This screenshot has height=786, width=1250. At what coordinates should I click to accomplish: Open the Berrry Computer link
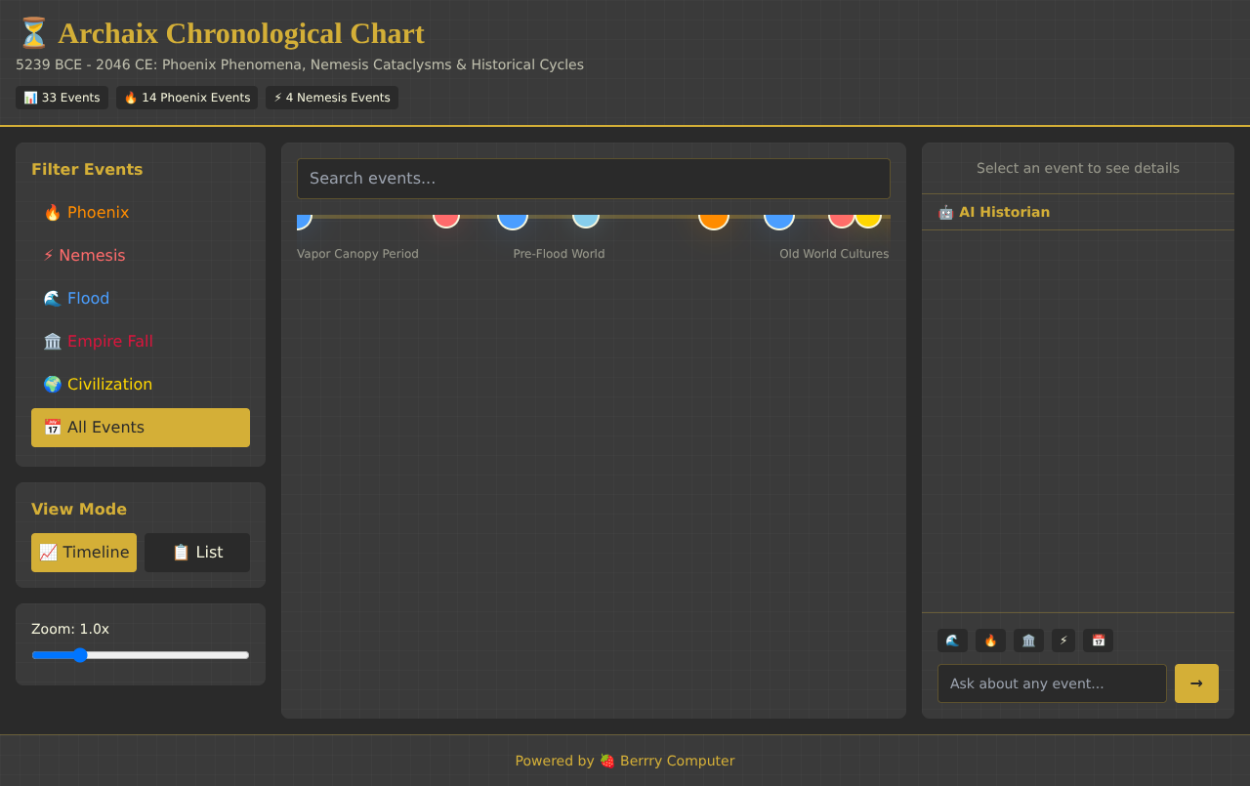pos(677,761)
